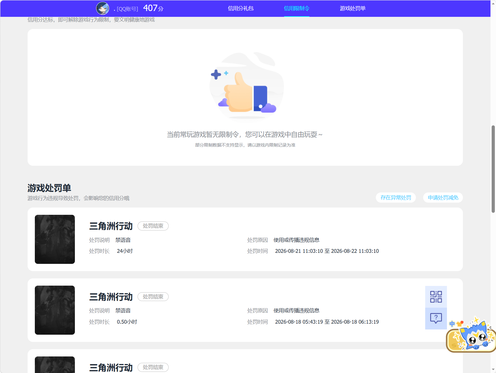Click 申请处罚减免 button
This screenshot has height=373, width=496.
coord(443,198)
